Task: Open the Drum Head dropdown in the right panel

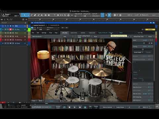Action: [138, 52]
